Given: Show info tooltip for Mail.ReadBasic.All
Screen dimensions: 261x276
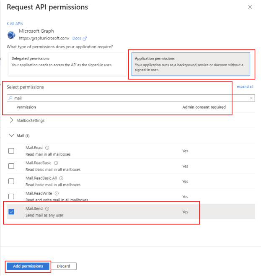Looking at the screenshot, I should pyautogui.click(x=61, y=178).
